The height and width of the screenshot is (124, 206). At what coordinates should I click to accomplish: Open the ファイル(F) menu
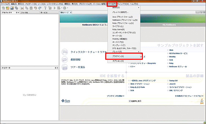pos(5,4)
